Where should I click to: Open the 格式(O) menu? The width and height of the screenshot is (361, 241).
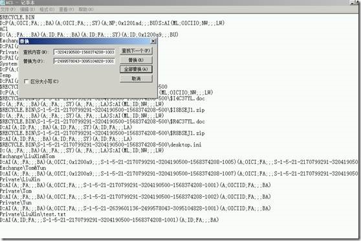[x=47, y=9]
